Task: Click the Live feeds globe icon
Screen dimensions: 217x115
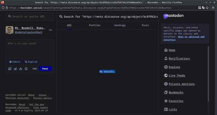Action: (166, 75)
